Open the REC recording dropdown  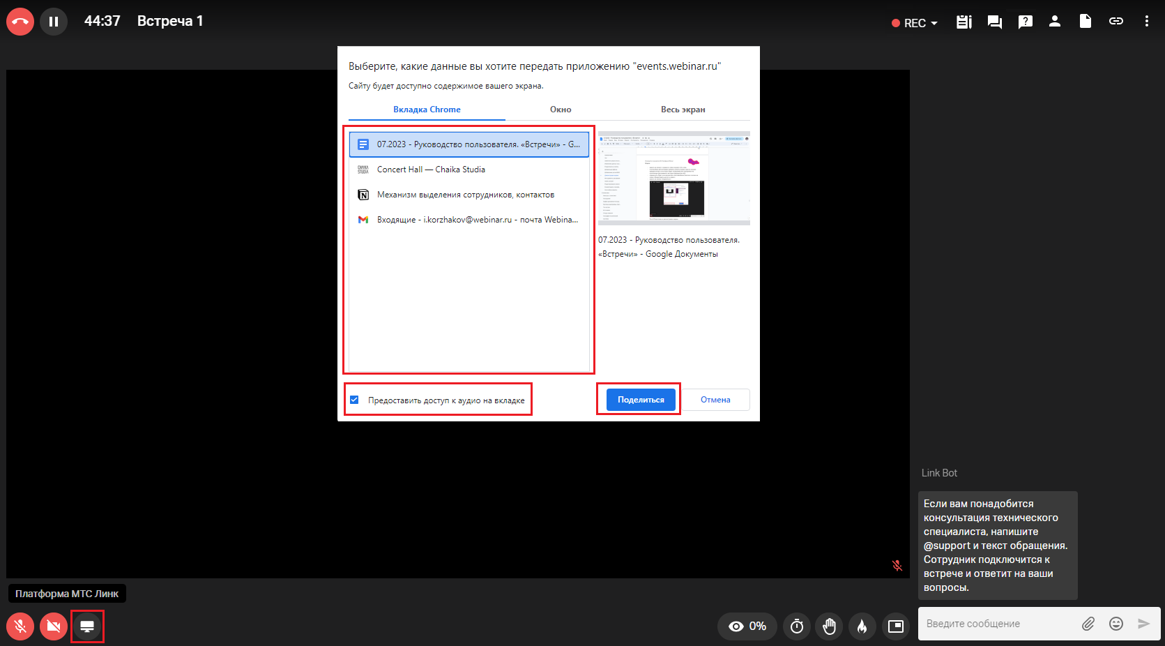pyautogui.click(x=915, y=23)
